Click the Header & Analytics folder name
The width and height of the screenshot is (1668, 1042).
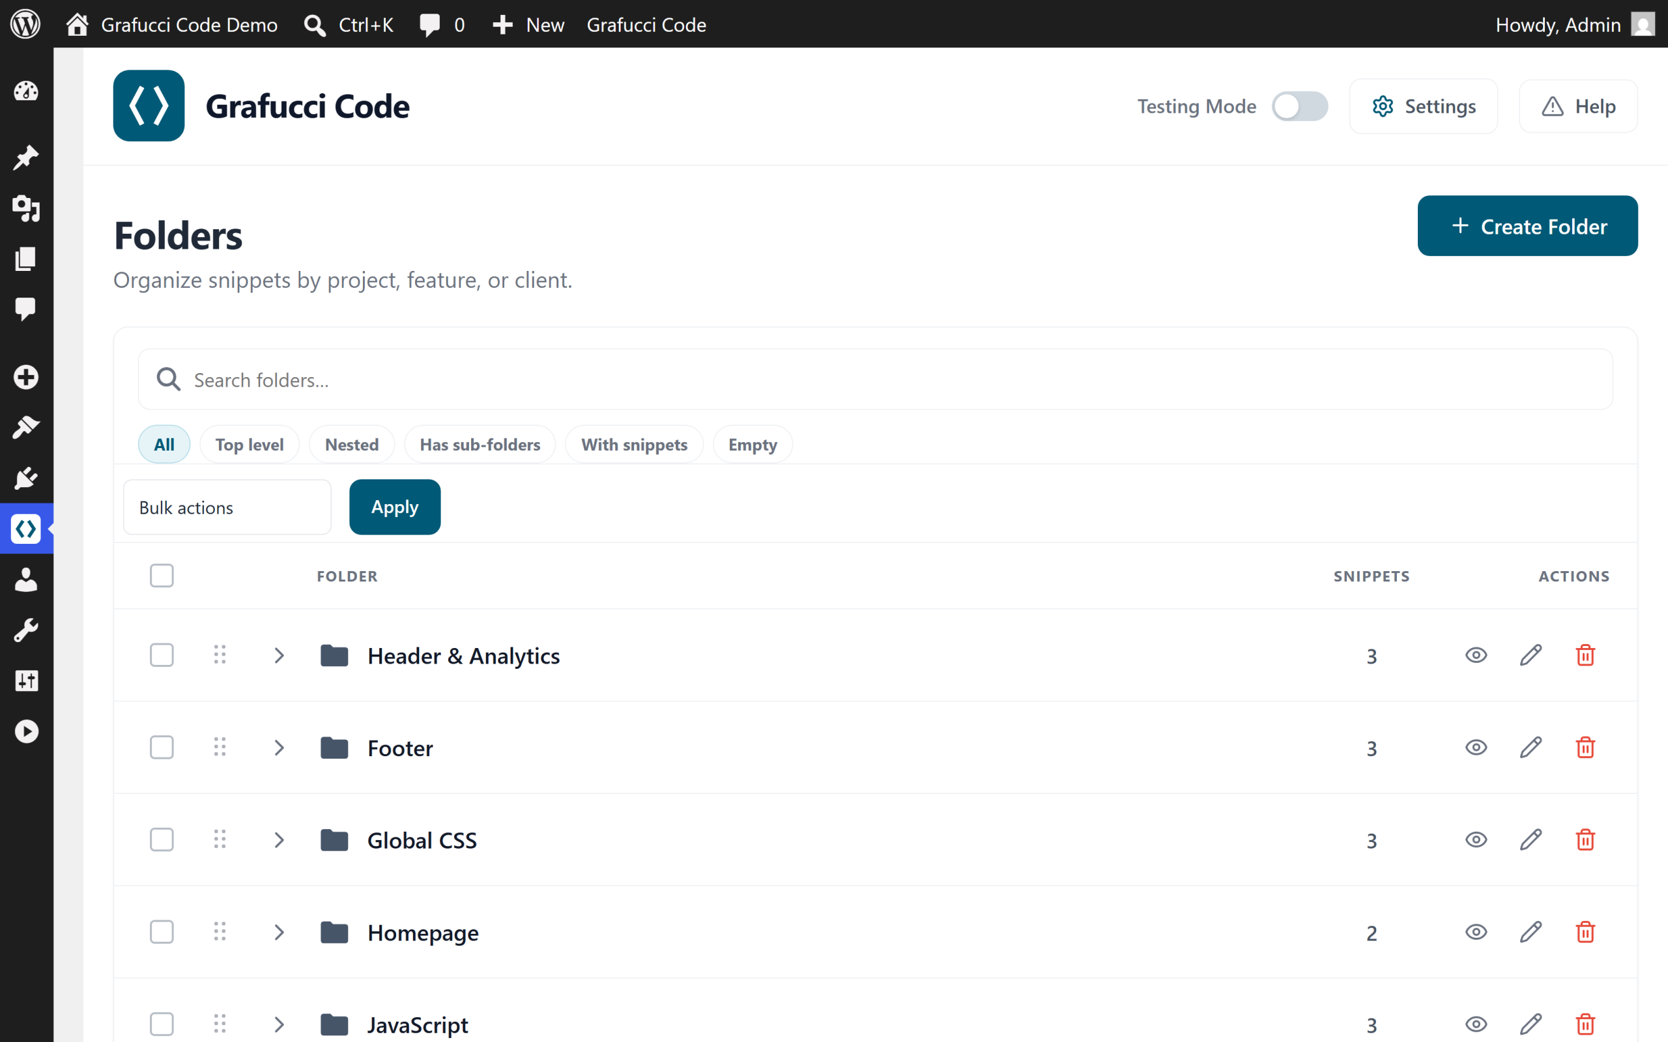pos(464,655)
